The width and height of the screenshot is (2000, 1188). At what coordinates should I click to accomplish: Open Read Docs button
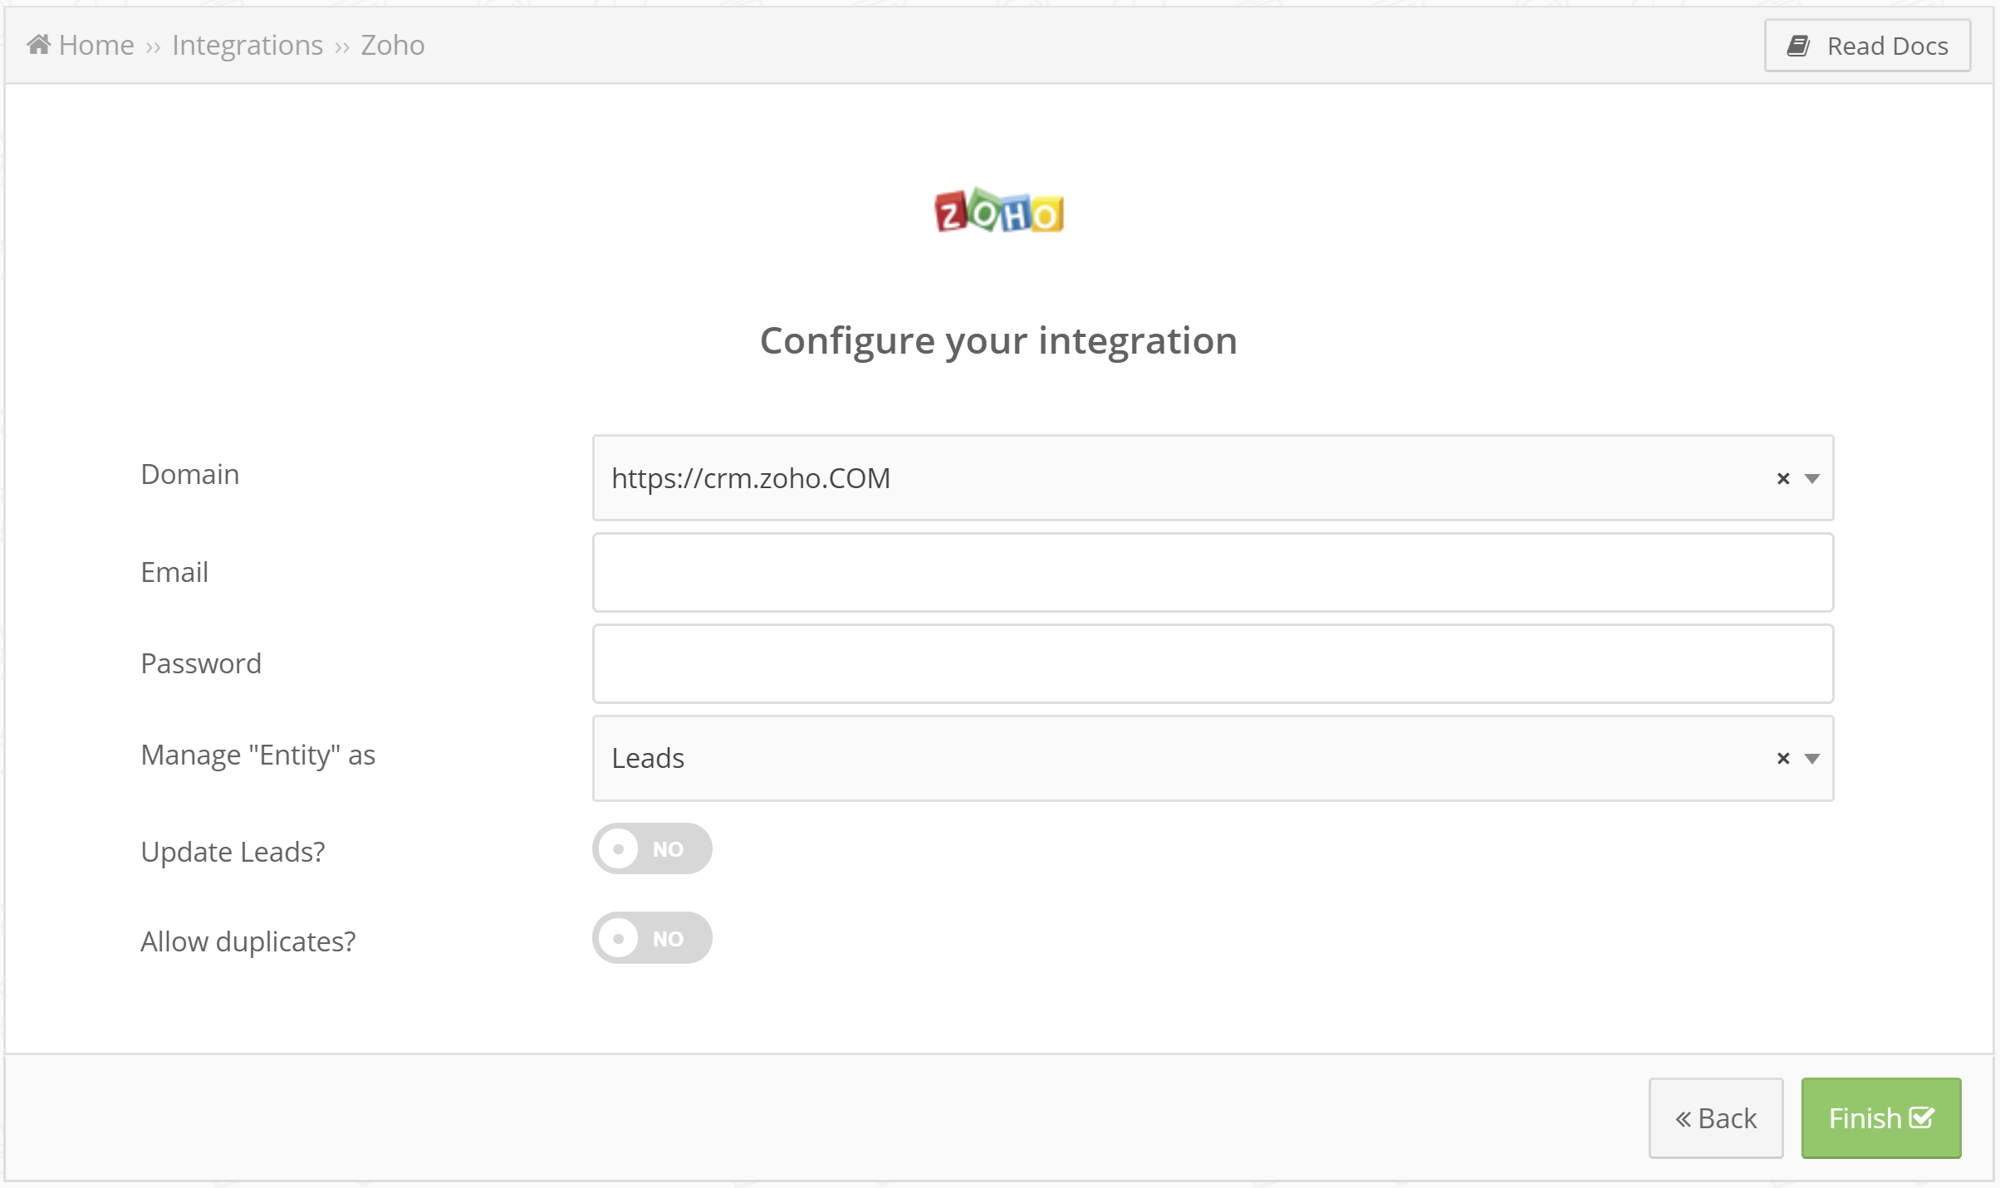[x=1867, y=46]
